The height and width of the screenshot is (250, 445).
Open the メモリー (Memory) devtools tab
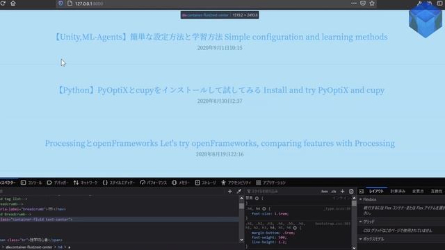pyautogui.click(x=181, y=183)
